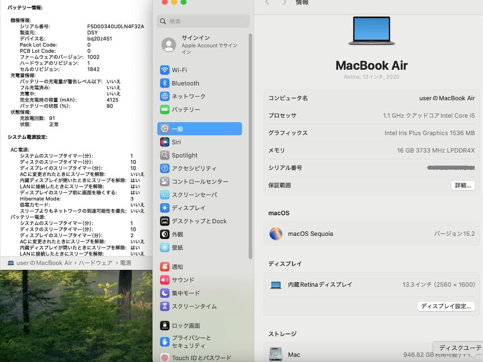Image resolution: width=483 pixels, height=362 pixels.
Task: Open プライバシーとセキュリティ hand icon
Action: [165, 342]
